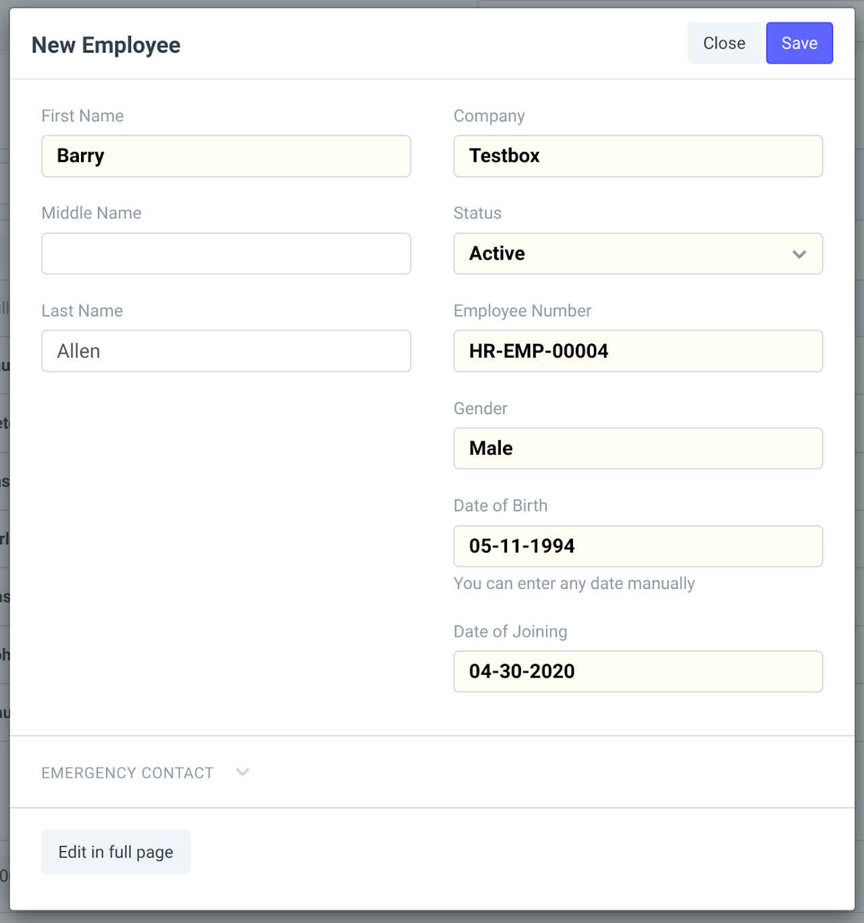The image size is (864, 923).
Task: Expand the Emergency Contact section chevron
Action: [243, 772]
